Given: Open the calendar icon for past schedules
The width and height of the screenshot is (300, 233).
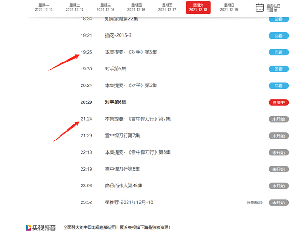Looking at the screenshot, I should (x=260, y=8).
